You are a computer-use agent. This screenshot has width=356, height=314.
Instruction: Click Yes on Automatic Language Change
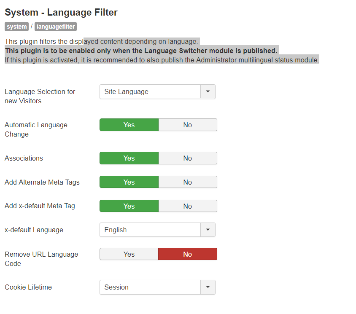tap(129, 125)
